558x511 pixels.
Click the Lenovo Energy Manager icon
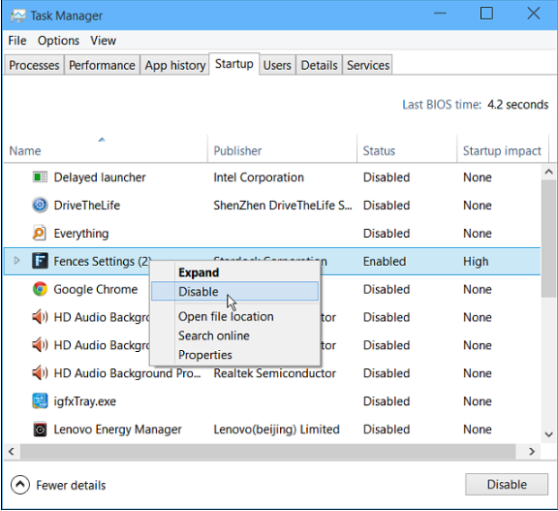coord(40,430)
